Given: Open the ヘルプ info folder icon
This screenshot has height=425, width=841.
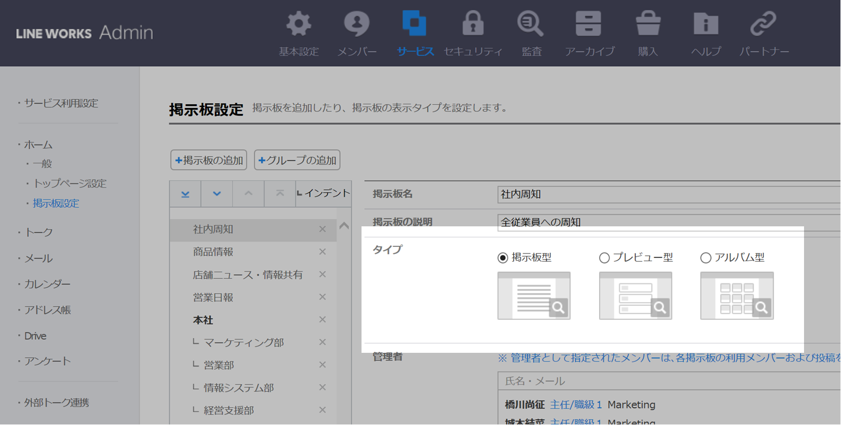Looking at the screenshot, I should pos(706,24).
